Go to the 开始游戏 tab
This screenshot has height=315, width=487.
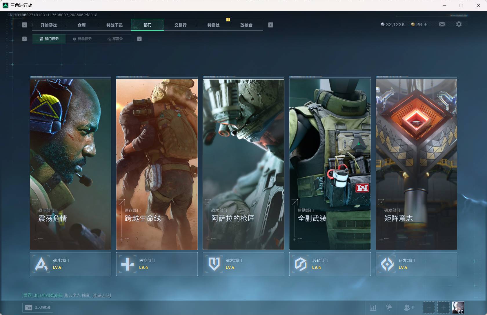click(49, 25)
